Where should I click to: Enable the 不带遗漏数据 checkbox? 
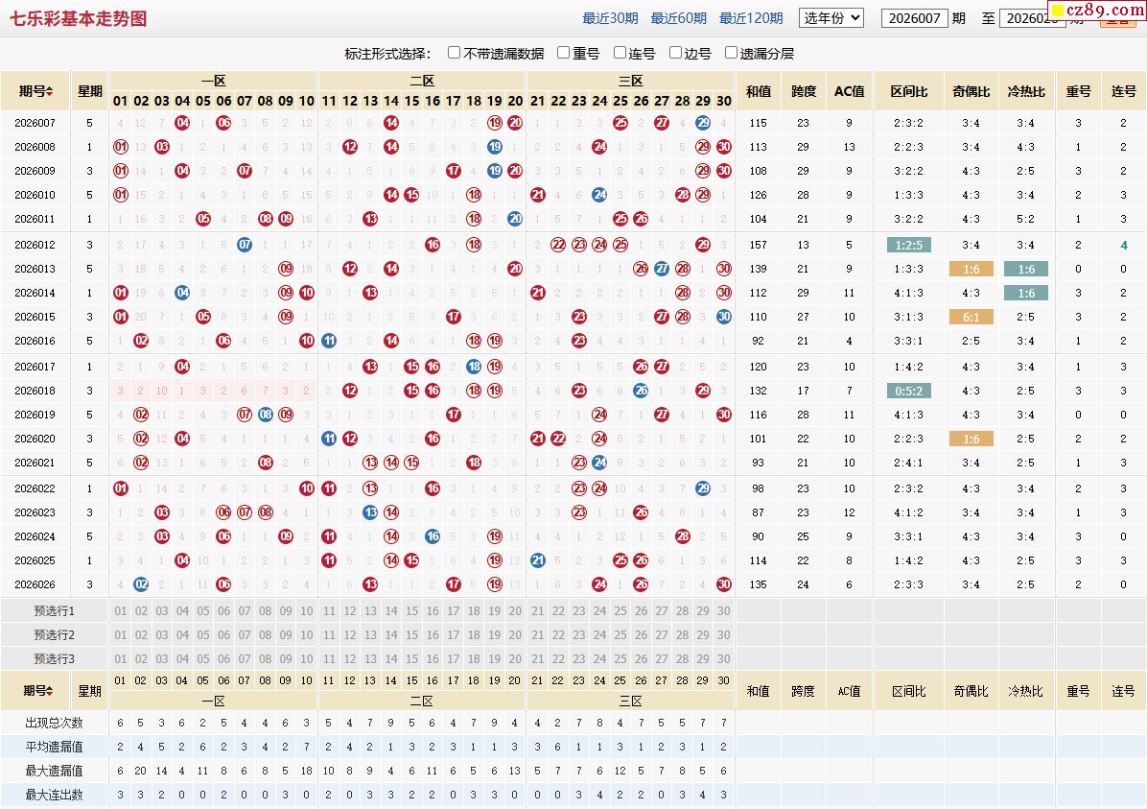(x=455, y=53)
